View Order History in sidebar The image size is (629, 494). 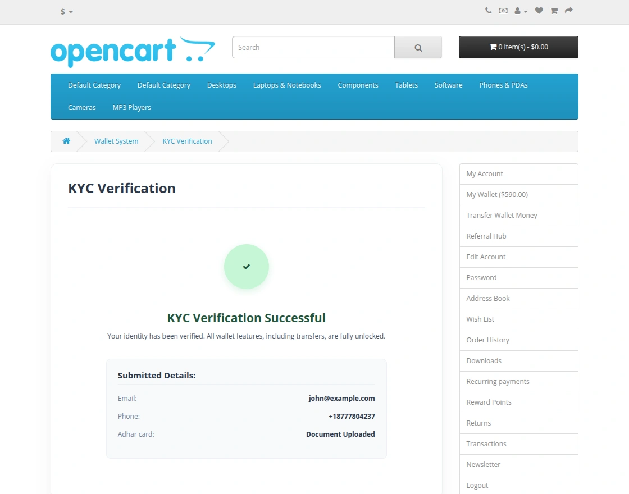pyautogui.click(x=519, y=340)
